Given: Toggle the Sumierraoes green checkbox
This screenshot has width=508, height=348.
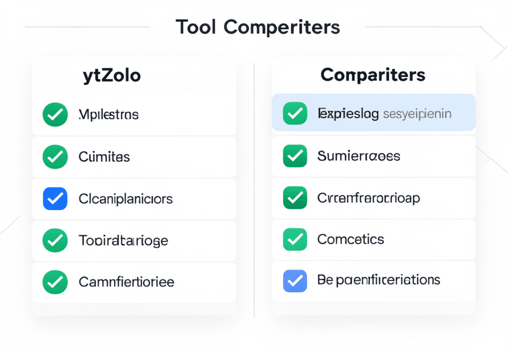Looking at the screenshot, I should tap(295, 156).
